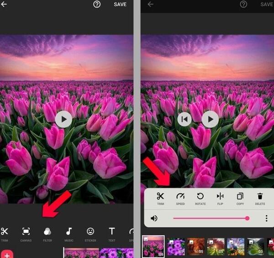This screenshot has height=258, width=274.
Task: Mute the clip via the speaker icon
Action: [154, 218]
